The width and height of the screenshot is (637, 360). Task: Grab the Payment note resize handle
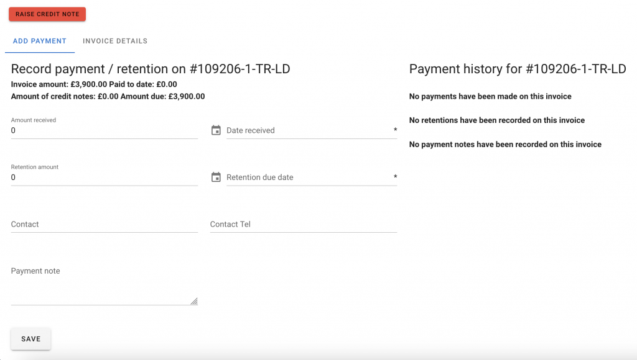coord(194,301)
